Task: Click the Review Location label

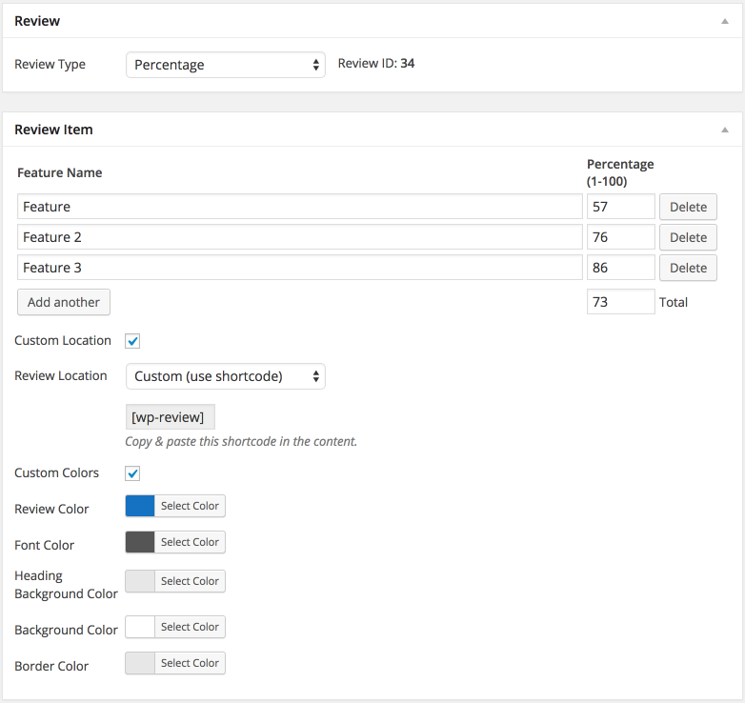Action: pyautogui.click(x=61, y=375)
